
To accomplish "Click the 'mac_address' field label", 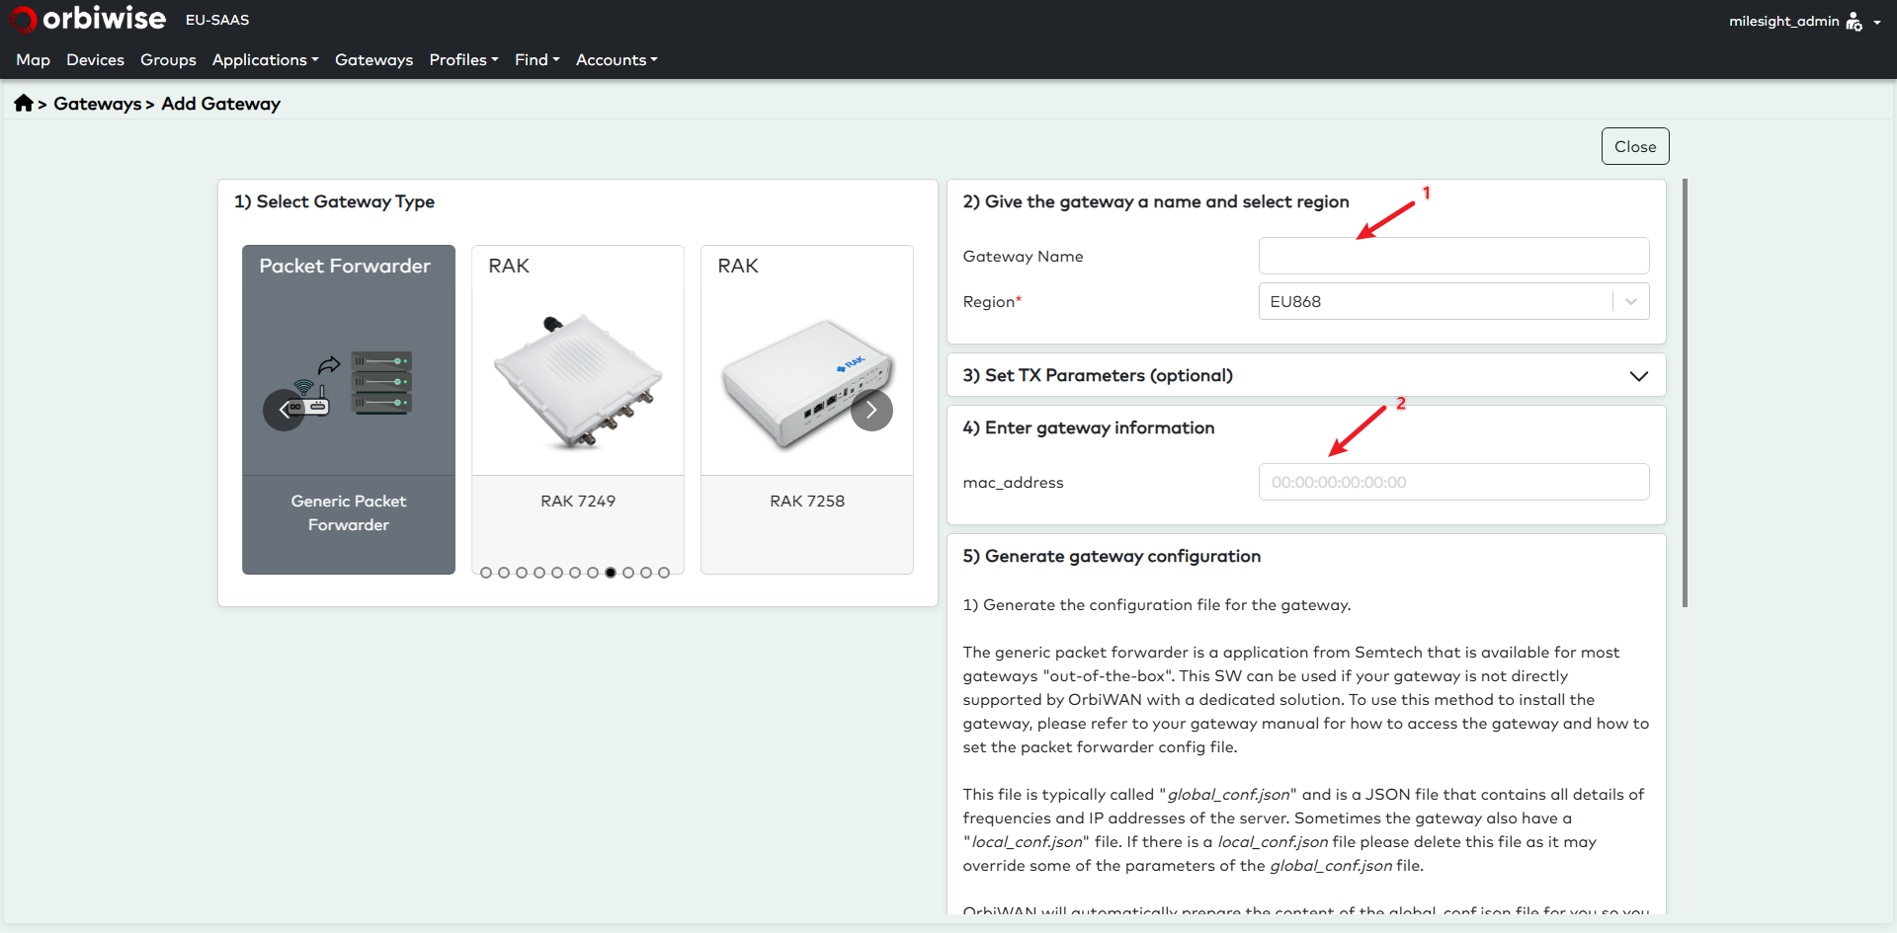I will pyautogui.click(x=1013, y=482).
